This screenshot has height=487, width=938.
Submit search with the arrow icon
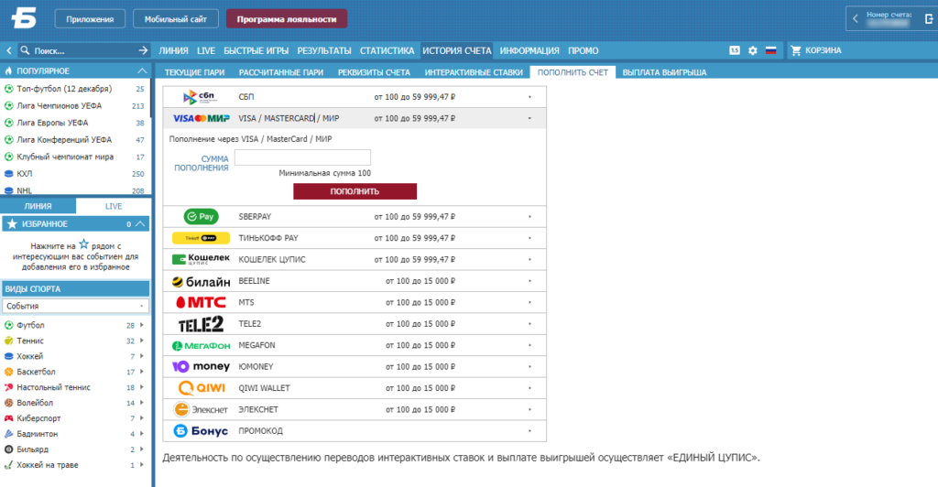click(x=143, y=50)
